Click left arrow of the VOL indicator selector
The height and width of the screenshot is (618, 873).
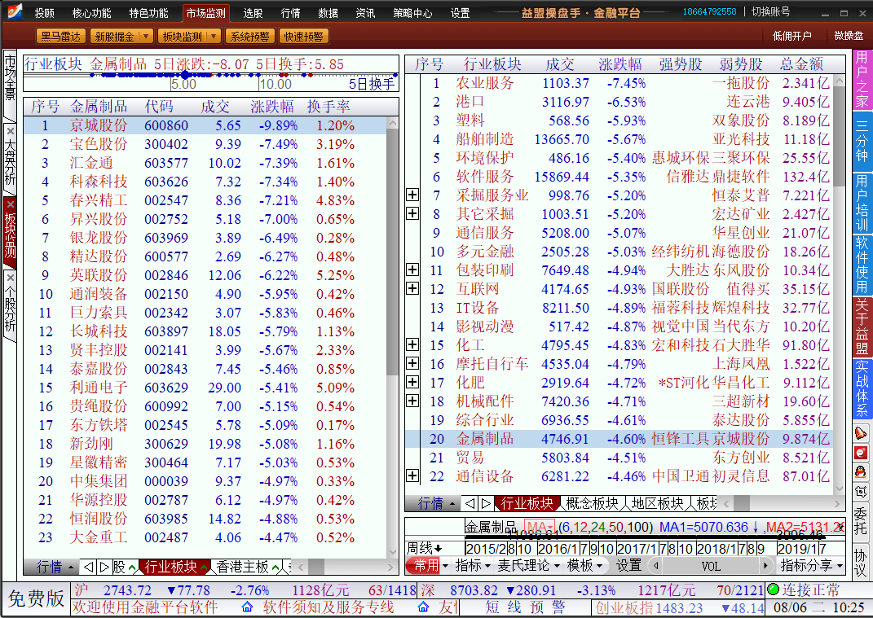(656, 566)
